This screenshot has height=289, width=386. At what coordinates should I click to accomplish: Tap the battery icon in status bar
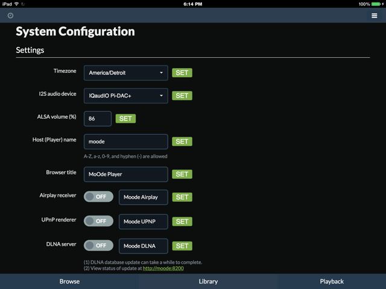[376, 4]
